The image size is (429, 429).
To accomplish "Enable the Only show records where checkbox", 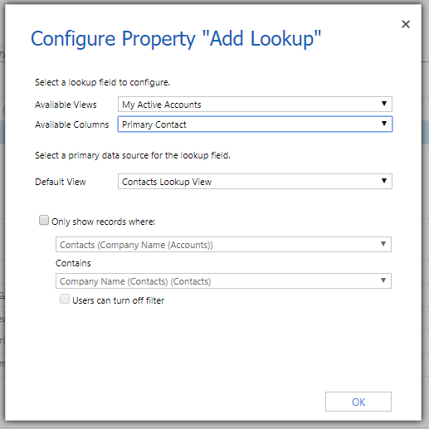I will 44,220.
